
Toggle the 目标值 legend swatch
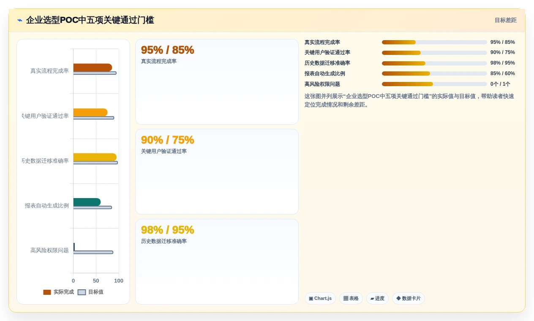click(82, 292)
